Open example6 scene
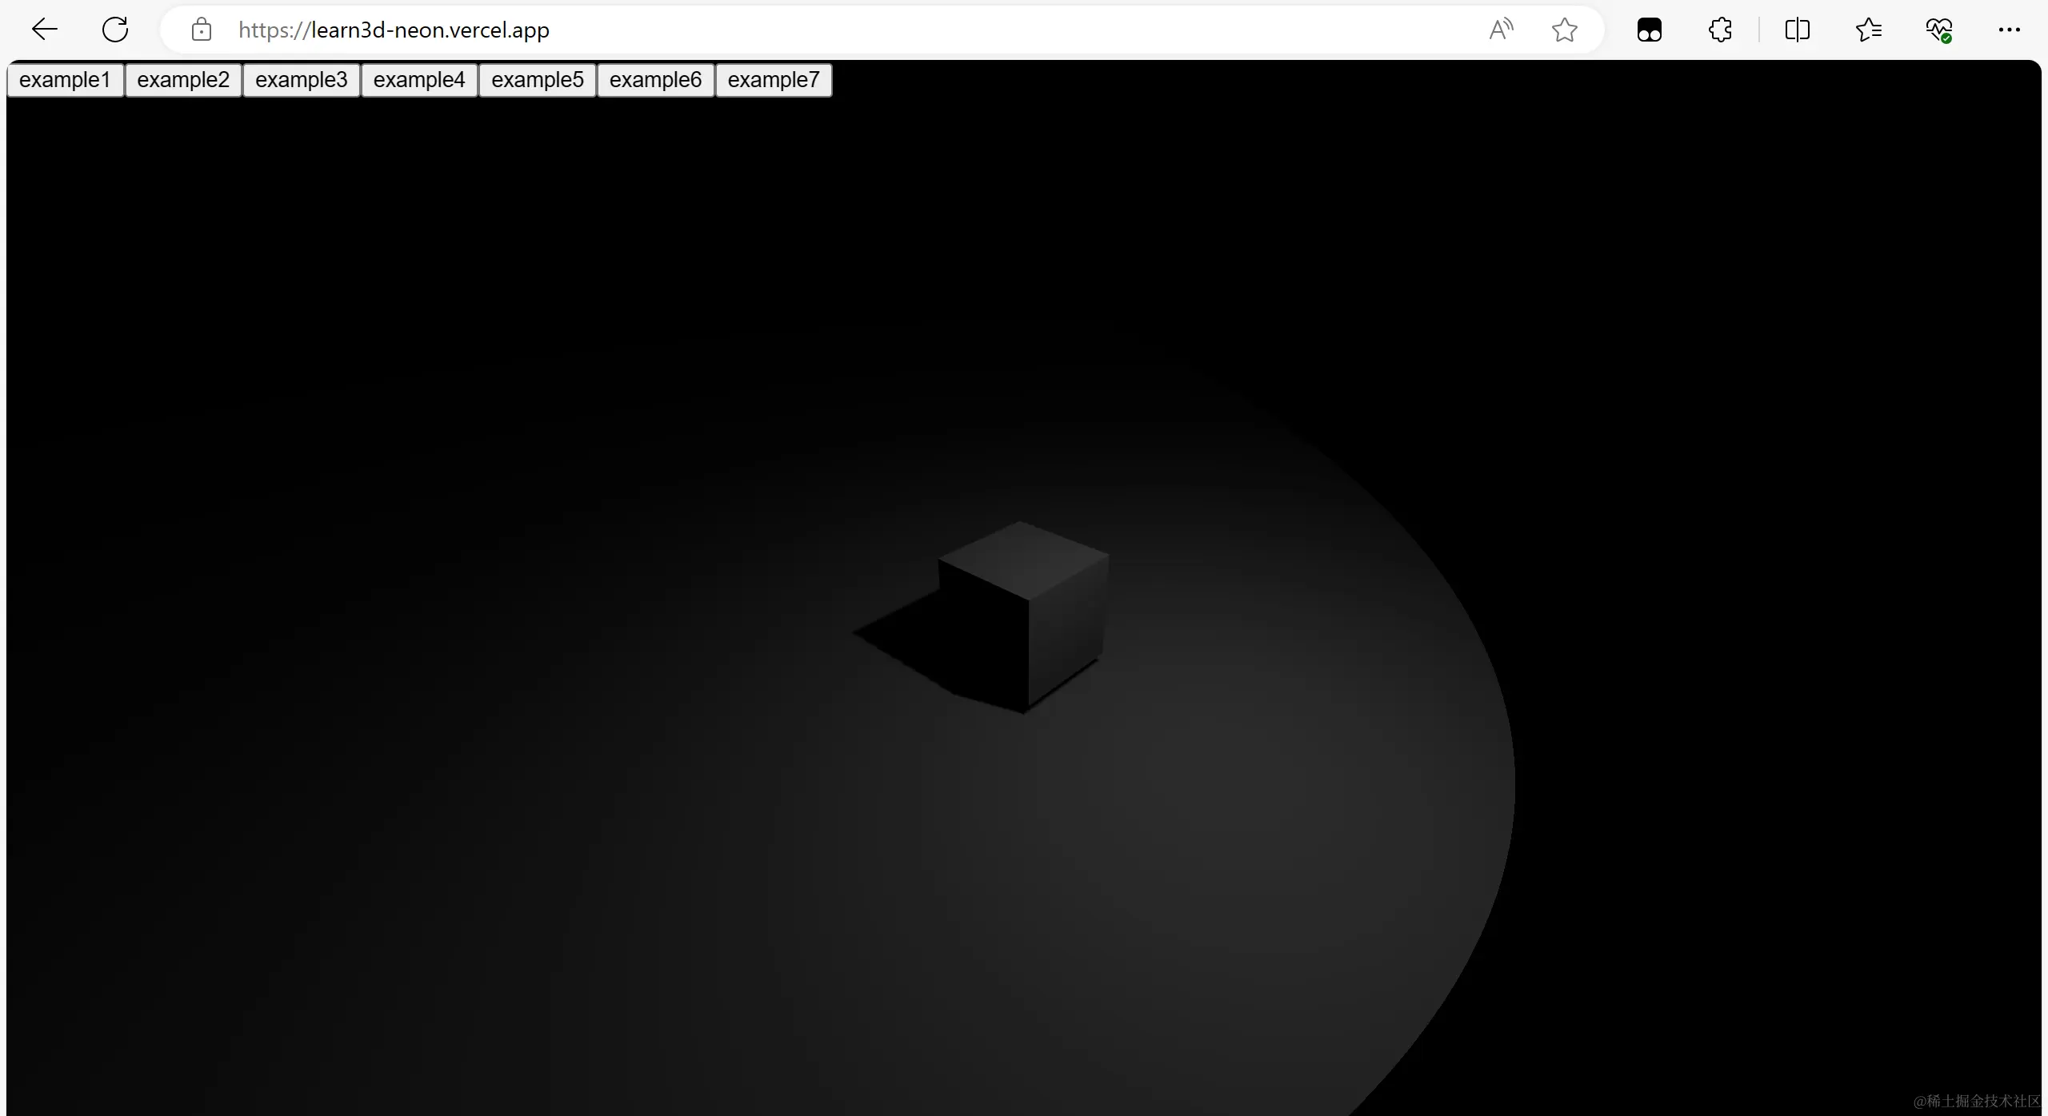2048x1116 pixels. point(655,80)
